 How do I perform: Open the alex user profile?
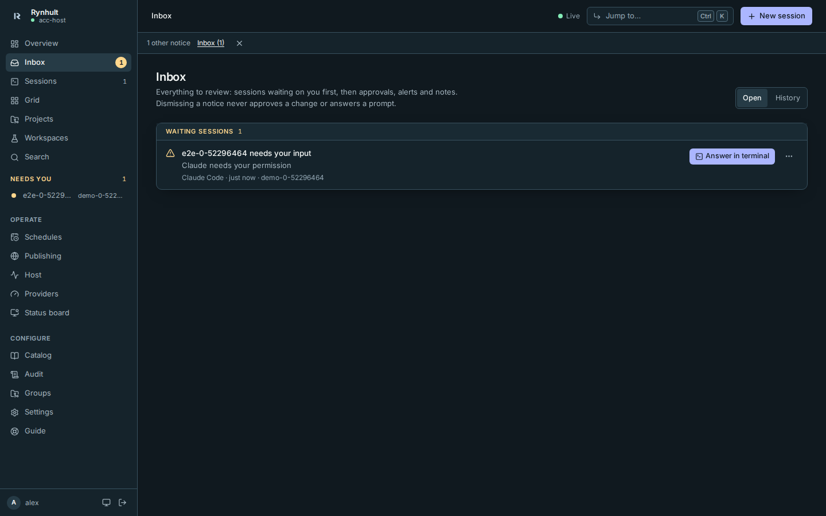coord(24,503)
